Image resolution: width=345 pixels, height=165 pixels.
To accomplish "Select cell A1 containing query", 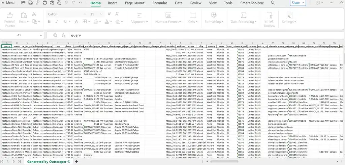I will [x=7, y=46].
